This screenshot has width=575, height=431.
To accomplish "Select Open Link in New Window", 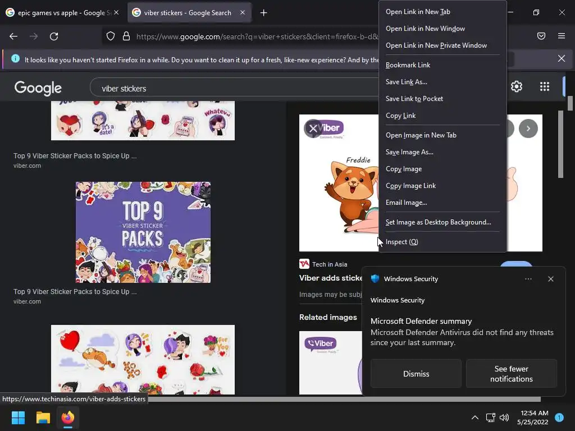I will (442, 29).
